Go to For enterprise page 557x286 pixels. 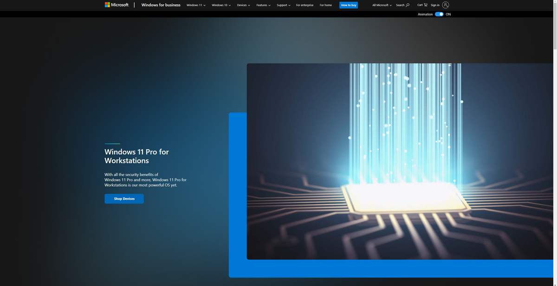[x=304, y=5]
